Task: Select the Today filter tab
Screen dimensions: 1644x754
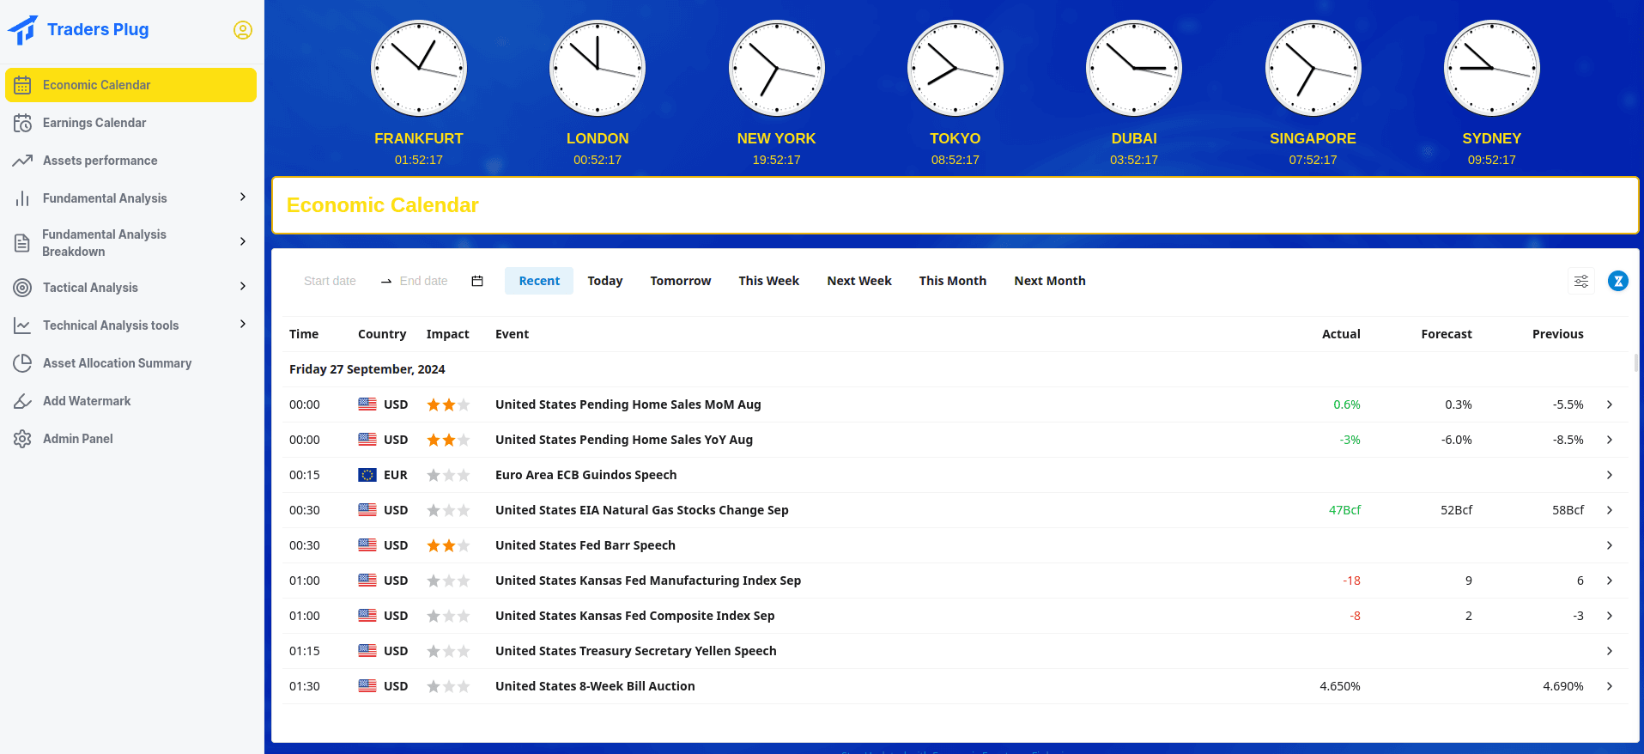Action: 605,281
